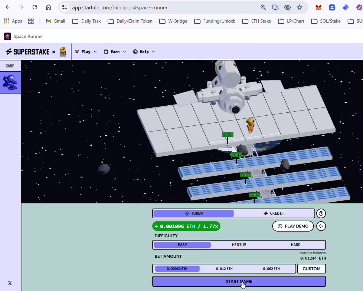Screen dimensions: 363x291
Task: Click the astronaut character on the platform
Action: 250,126
